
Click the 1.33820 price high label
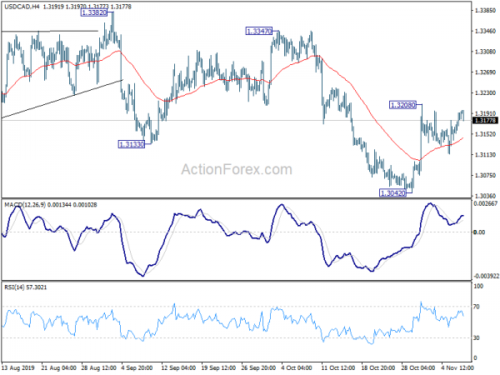(94, 12)
